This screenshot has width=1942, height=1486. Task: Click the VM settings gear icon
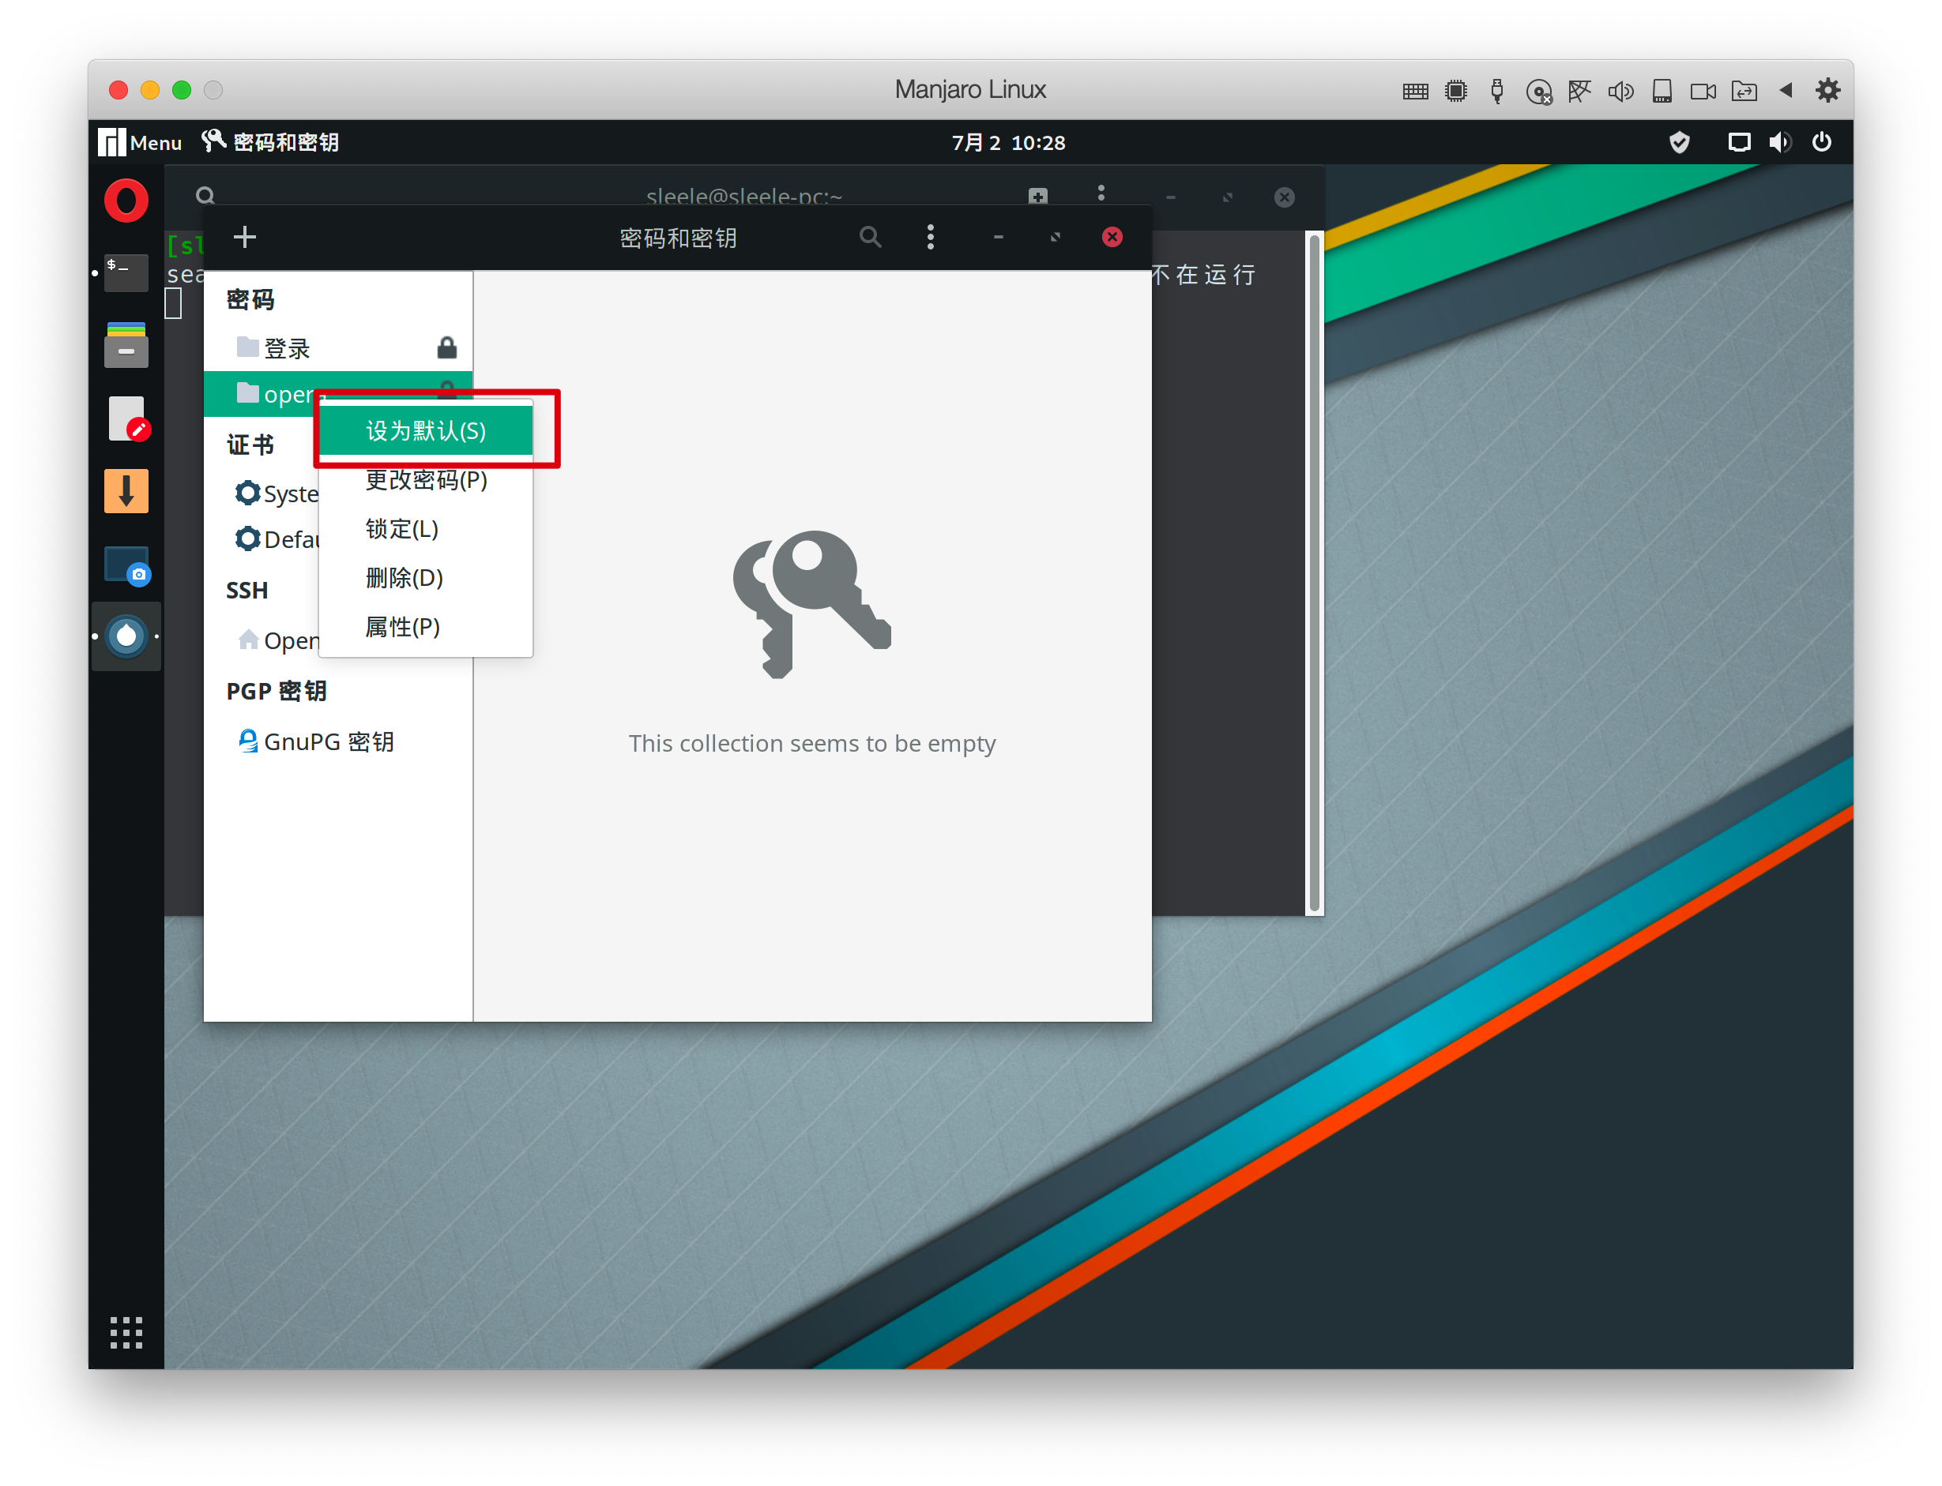point(1827,90)
